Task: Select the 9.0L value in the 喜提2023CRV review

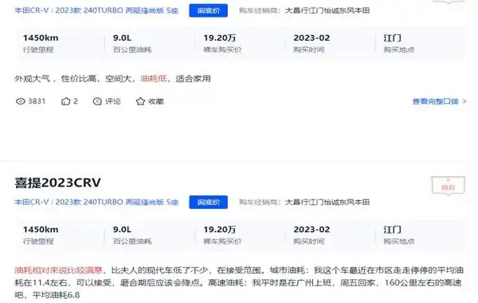Action: (122, 230)
